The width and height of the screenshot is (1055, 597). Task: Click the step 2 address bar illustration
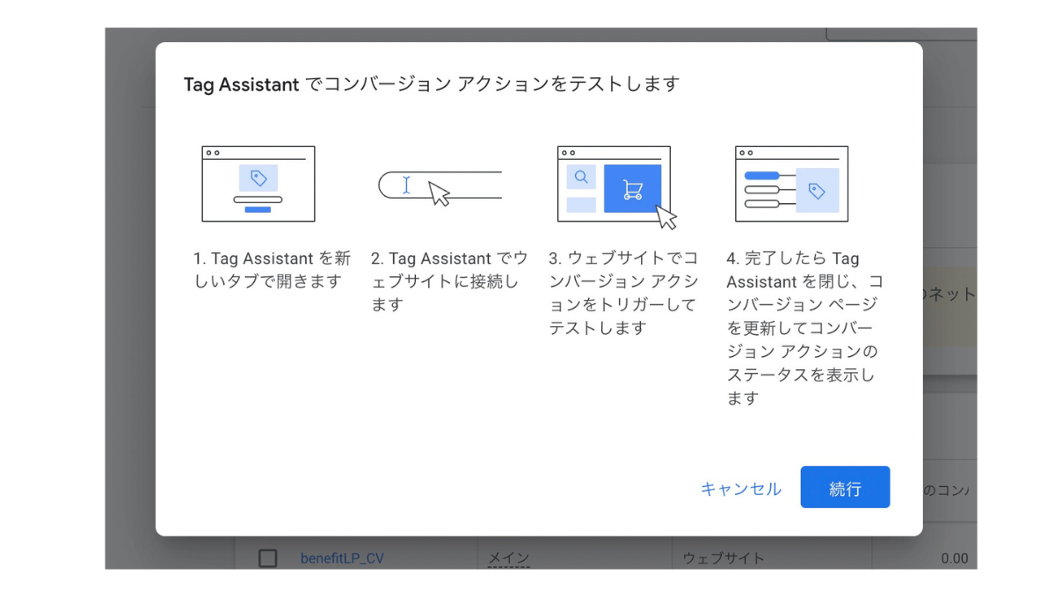coord(440,186)
